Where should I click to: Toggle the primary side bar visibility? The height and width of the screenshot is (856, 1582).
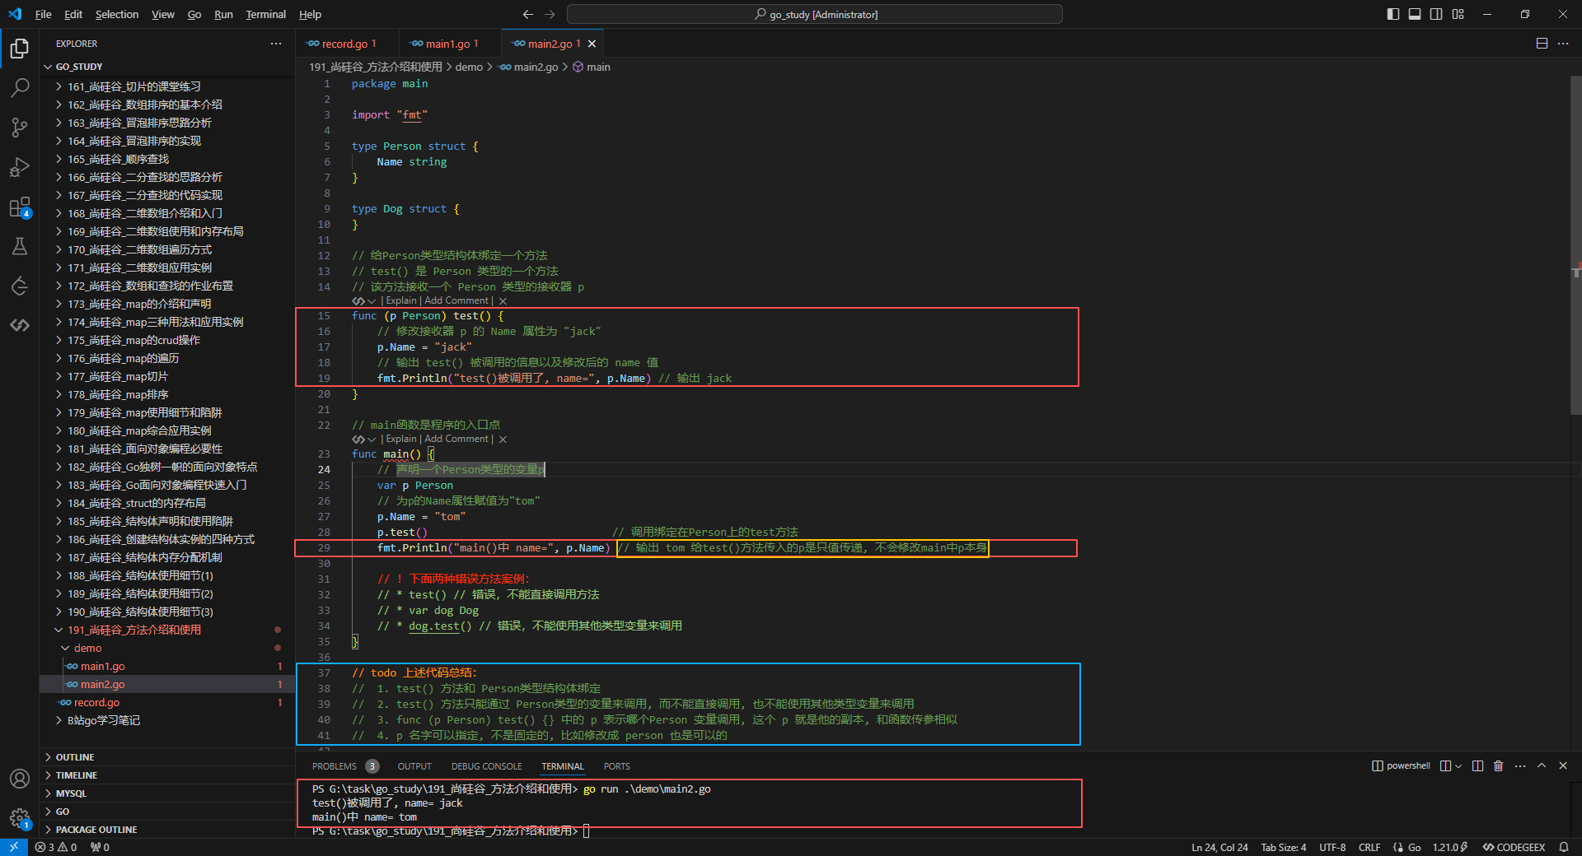1393,14
